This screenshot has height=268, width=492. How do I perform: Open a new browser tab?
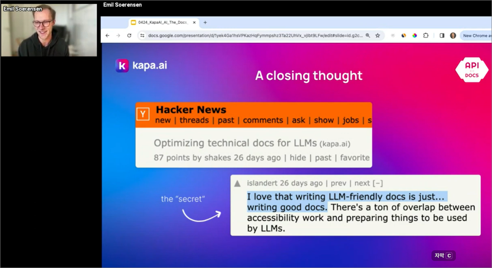[205, 22]
